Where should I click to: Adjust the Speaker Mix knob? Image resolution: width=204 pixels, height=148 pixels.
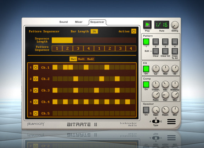(x=175, y=110)
